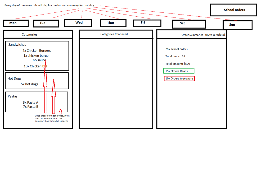Click the green 15x Orders Ready box
The height and width of the screenshot is (180, 271).
click(179, 71)
